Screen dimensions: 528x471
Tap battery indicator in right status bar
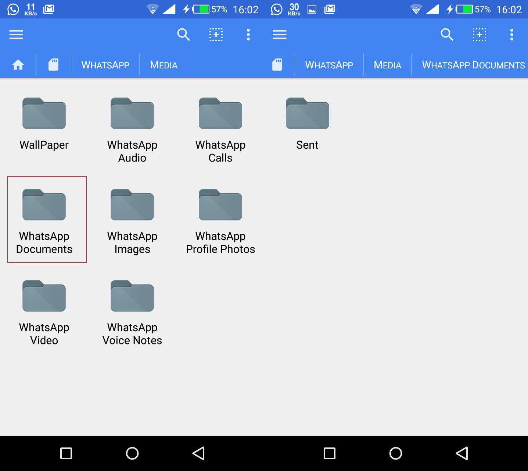[464, 9]
